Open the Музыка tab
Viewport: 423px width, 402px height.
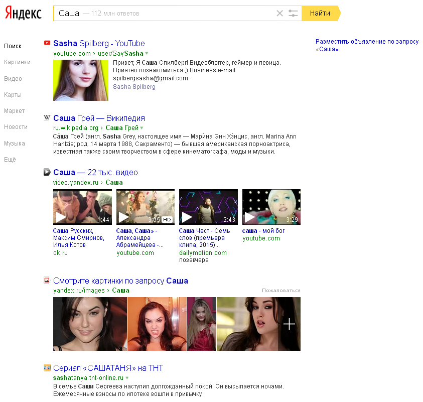point(14,144)
